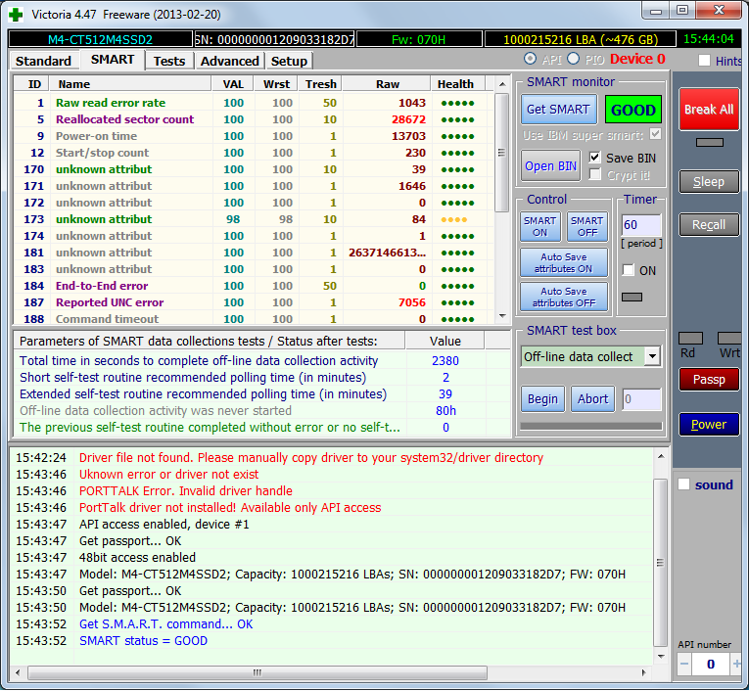This screenshot has height=691, width=749.
Task: Click the Fw: 070H firmware field
Action: click(418, 39)
